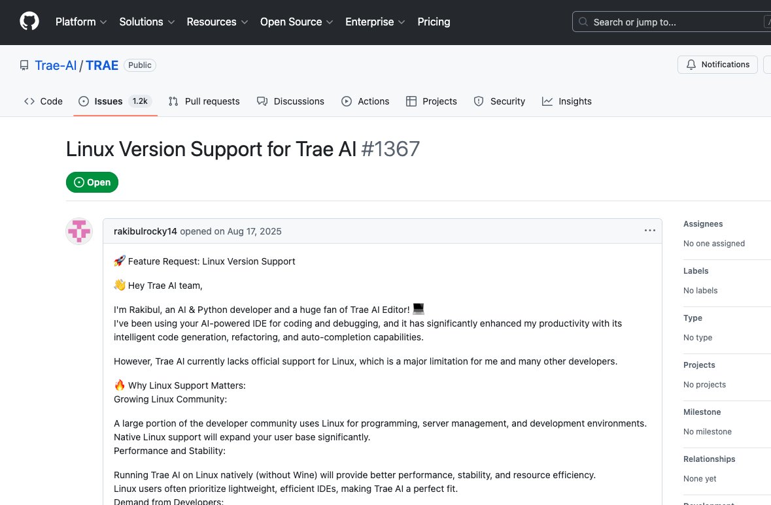Viewport: 771px width, 505px height.
Task: Switch to the Pull requests tab
Action: (204, 101)
